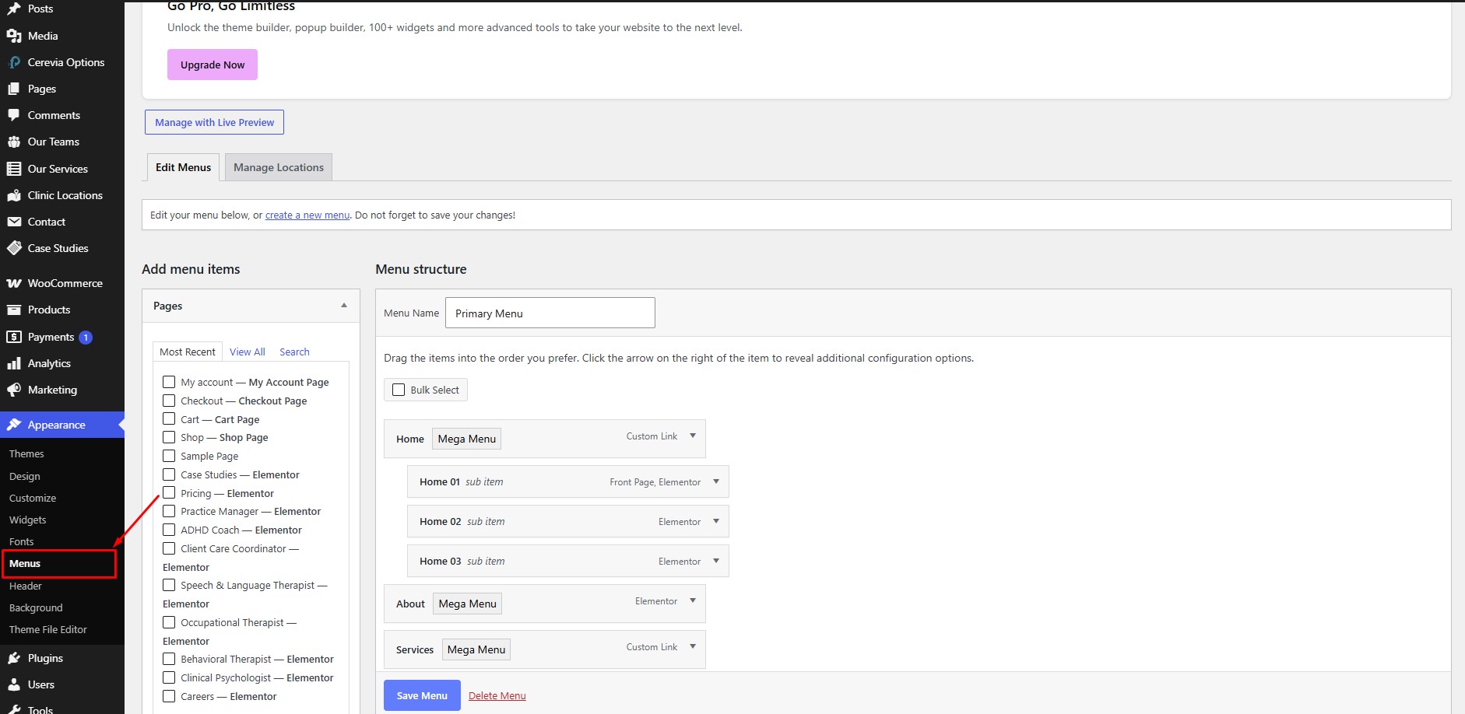Select the Edit Menus tab
1465x714 pixels.
183,167
